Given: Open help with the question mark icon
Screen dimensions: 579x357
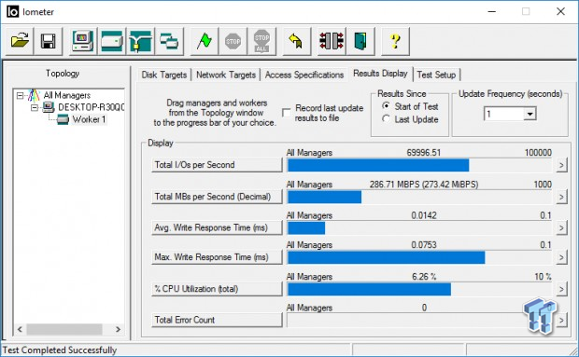Looking at the screenshot, I should [x=395, y=41].
